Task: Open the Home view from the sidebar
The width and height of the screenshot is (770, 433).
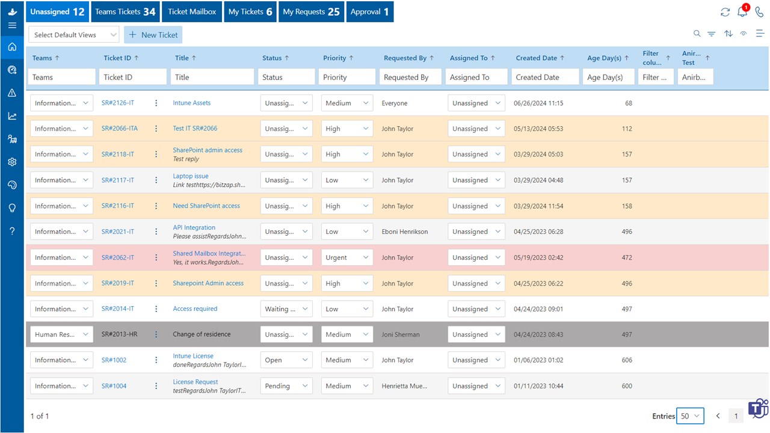Action: pos(12,47)
